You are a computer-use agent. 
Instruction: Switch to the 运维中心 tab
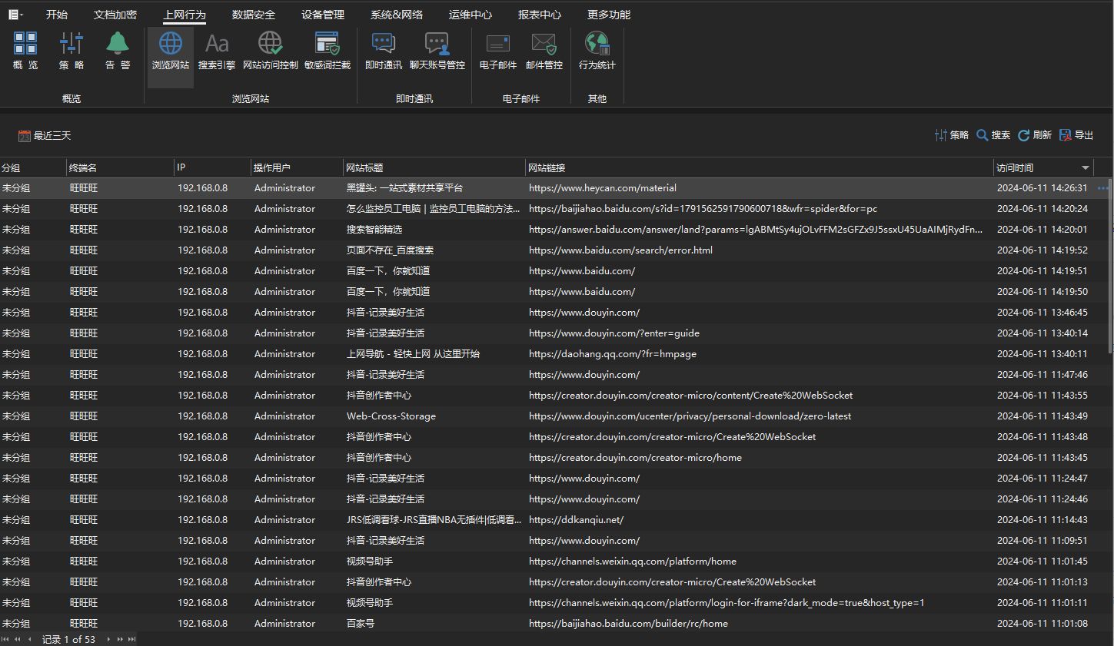[471, 15]
